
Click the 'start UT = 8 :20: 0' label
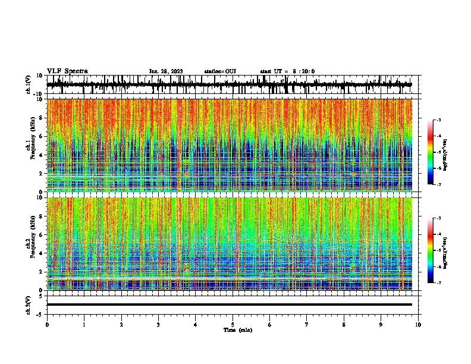pyautogui.click(x=287, y=71)
